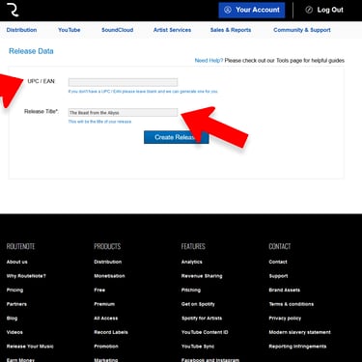Open Support footer link
The image size is (362, 362).
[x=278, y=276]
